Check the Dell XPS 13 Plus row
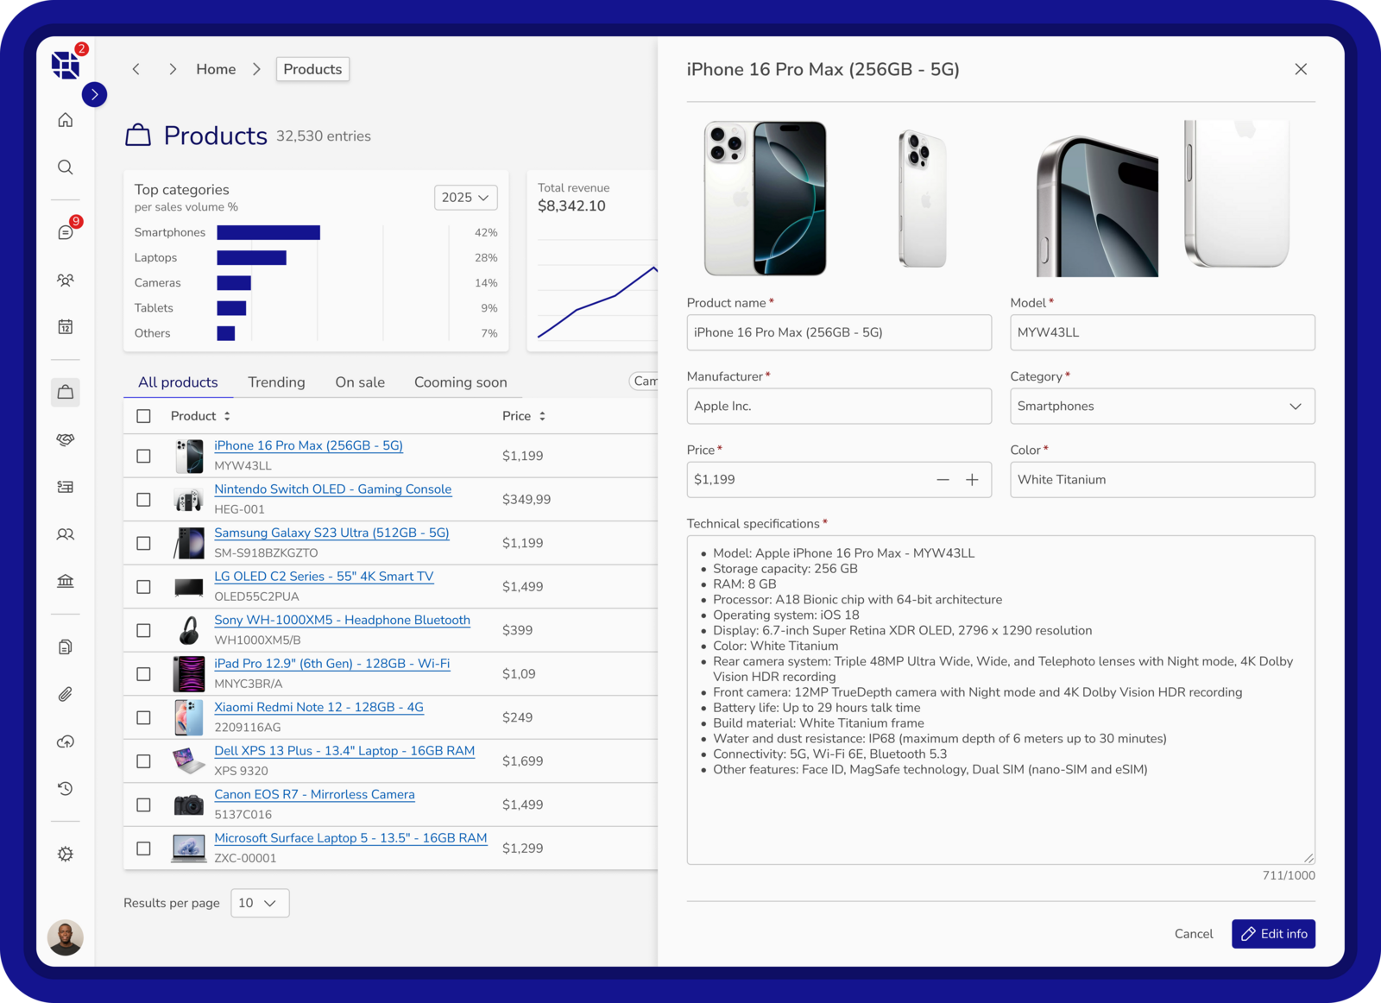This screenshot has width=1381, height=1003. pyautogui.click(x=143, y=761)
